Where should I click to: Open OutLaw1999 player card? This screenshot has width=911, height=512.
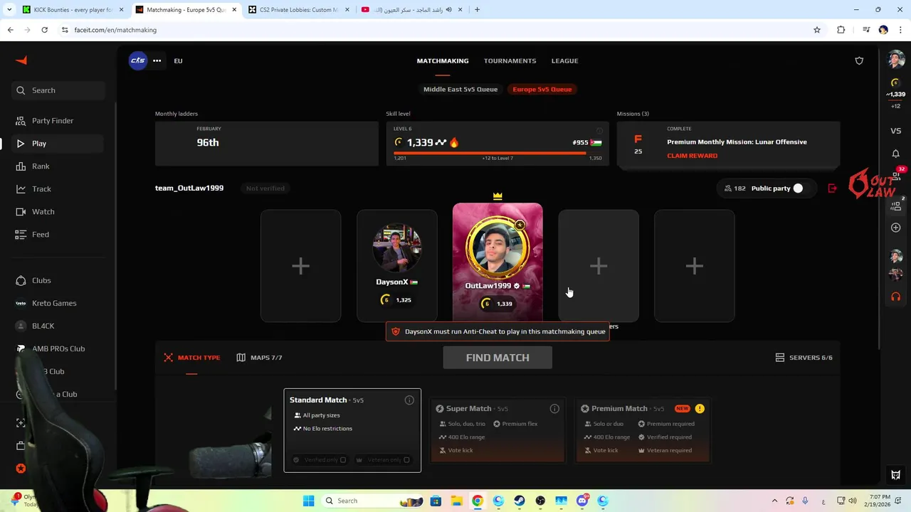497,262
